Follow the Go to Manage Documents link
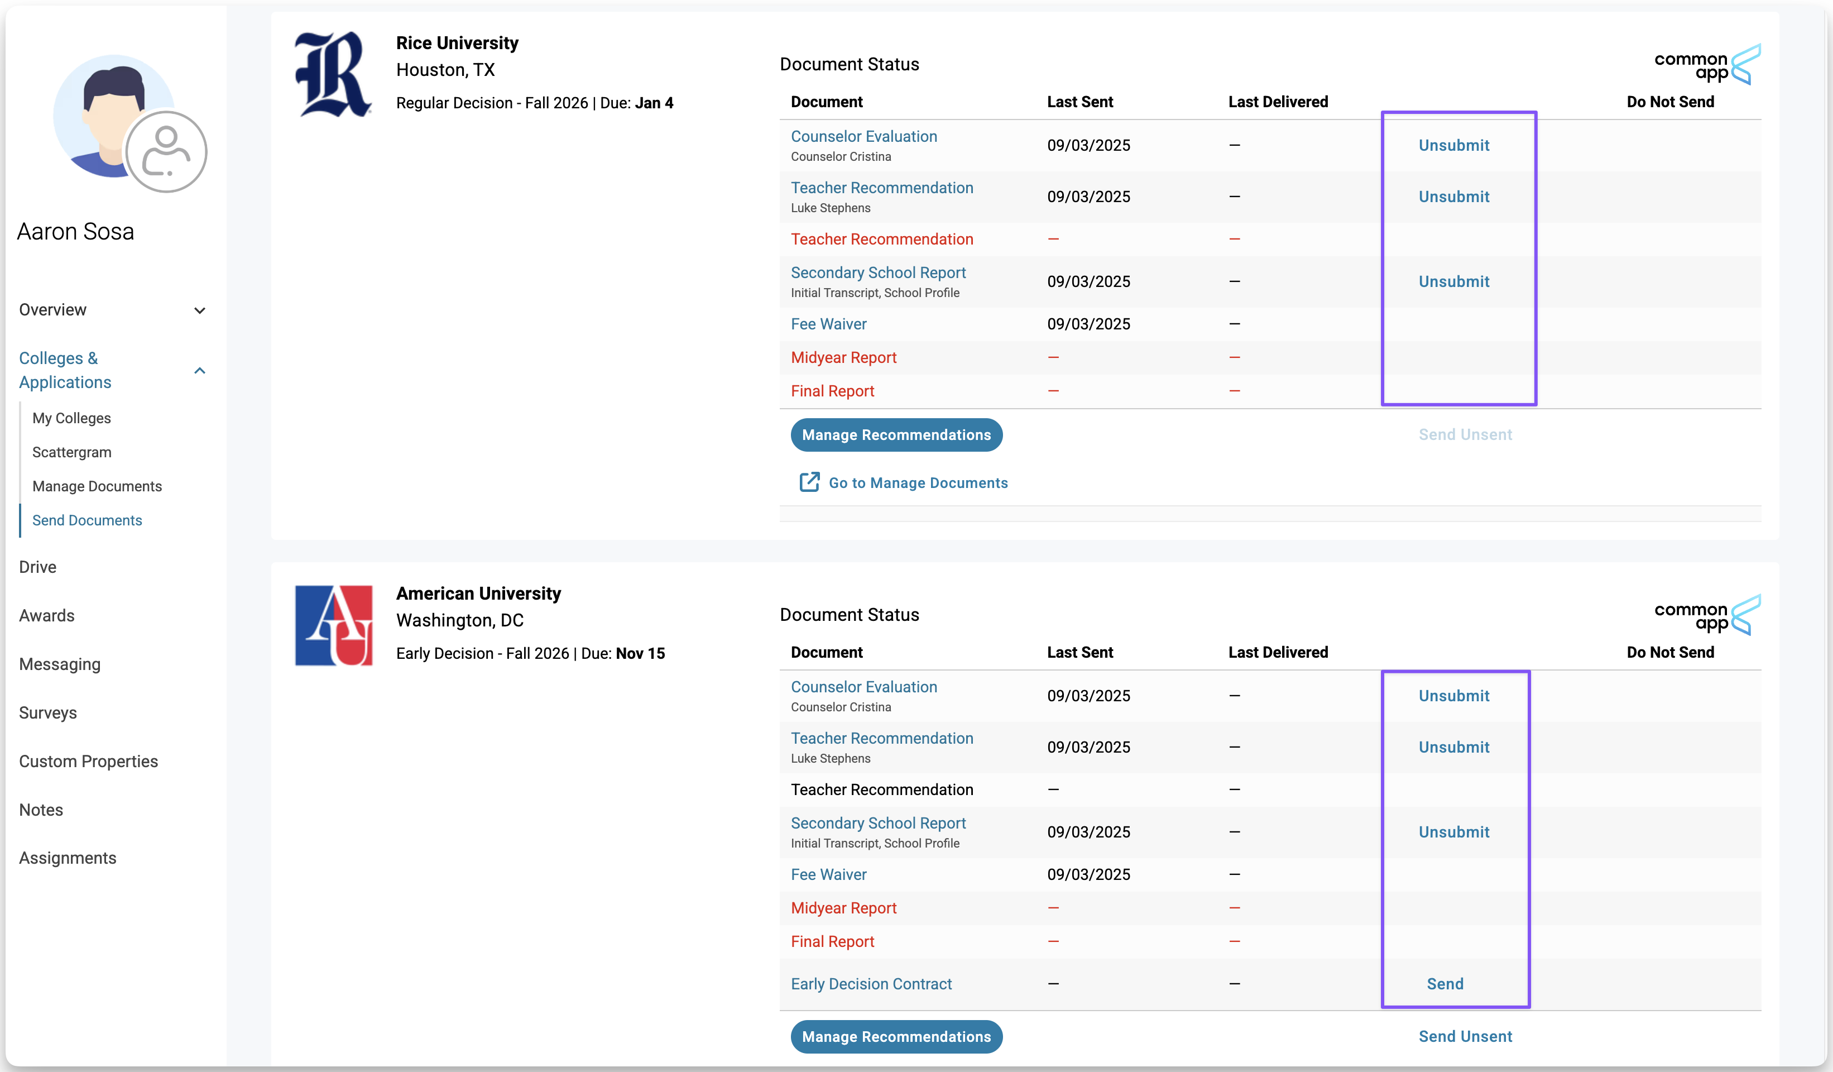The height and width of the screenshot is (1072, 1833). [918, 482]
